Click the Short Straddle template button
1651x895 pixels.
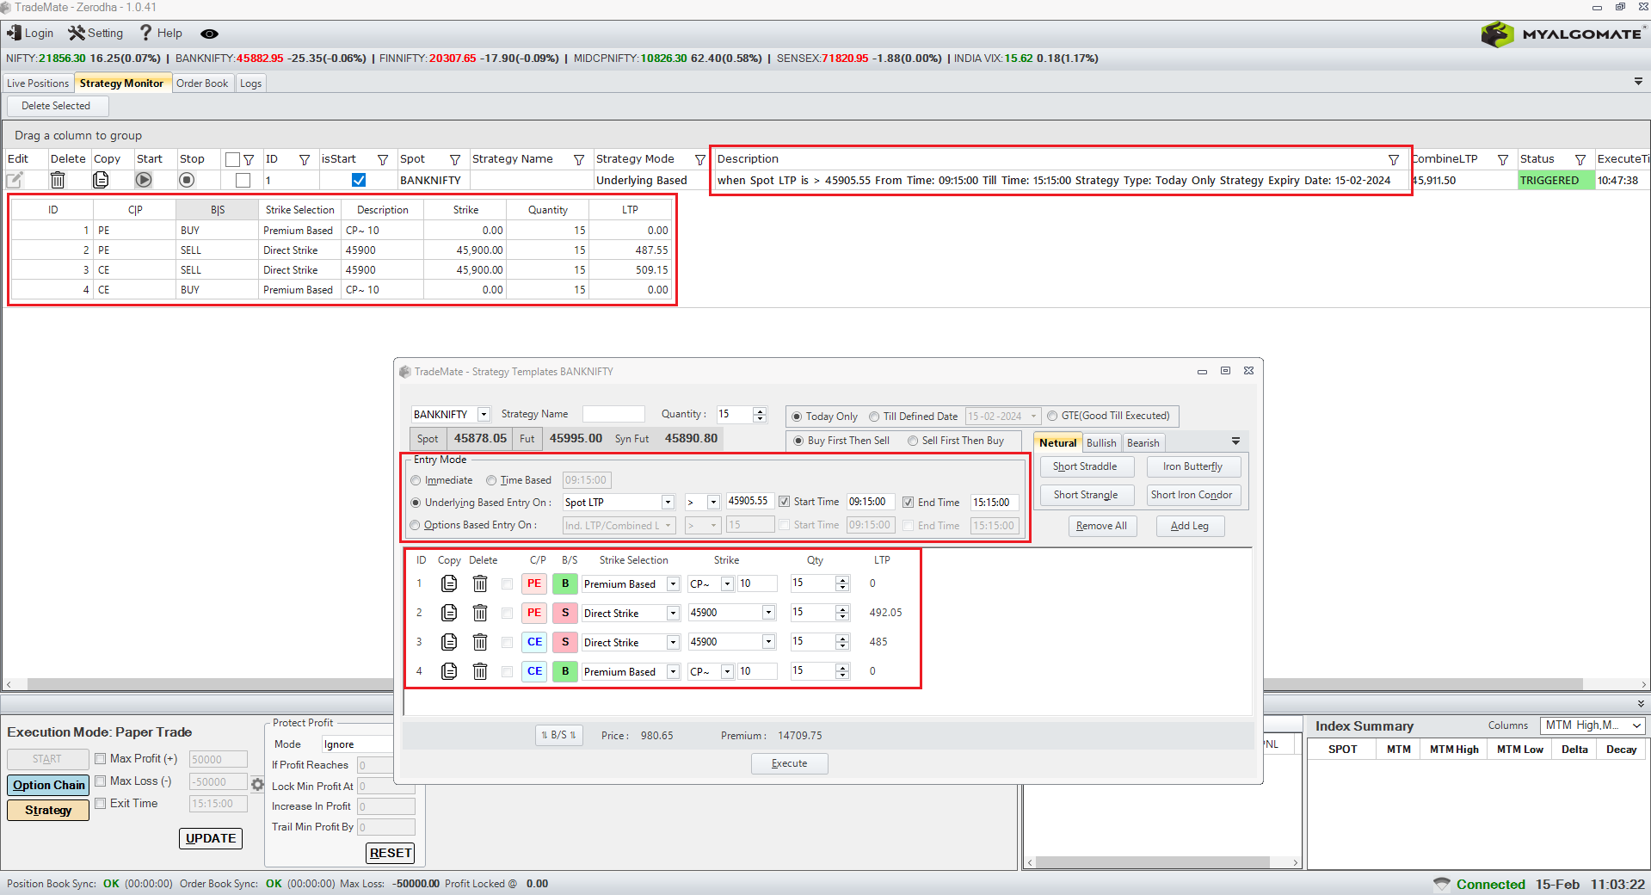(x=1085, y=466)
